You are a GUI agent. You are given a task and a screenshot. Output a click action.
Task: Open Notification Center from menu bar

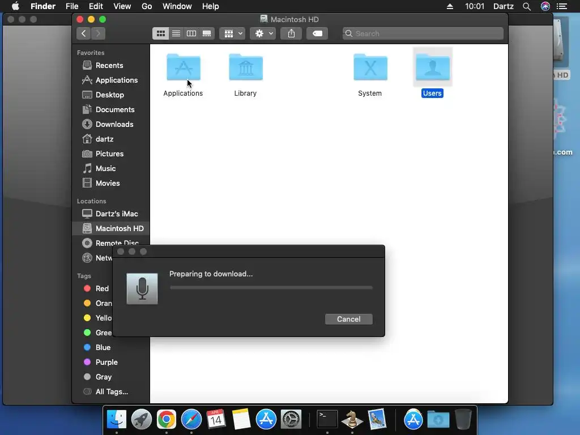pos(562,6)
